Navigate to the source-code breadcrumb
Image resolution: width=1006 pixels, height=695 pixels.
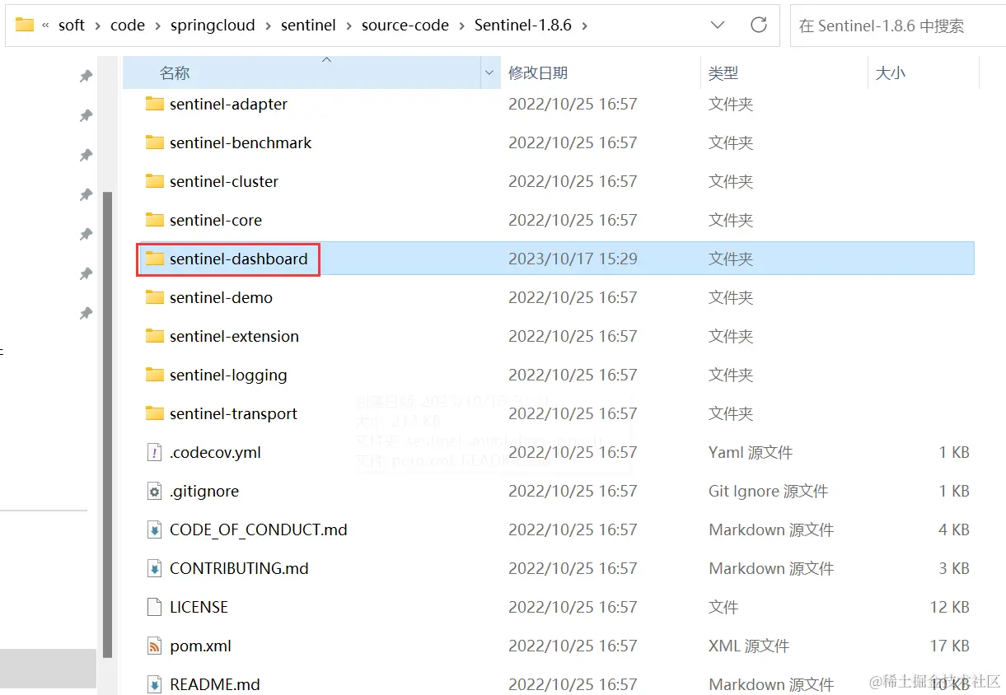pos(405,26)
